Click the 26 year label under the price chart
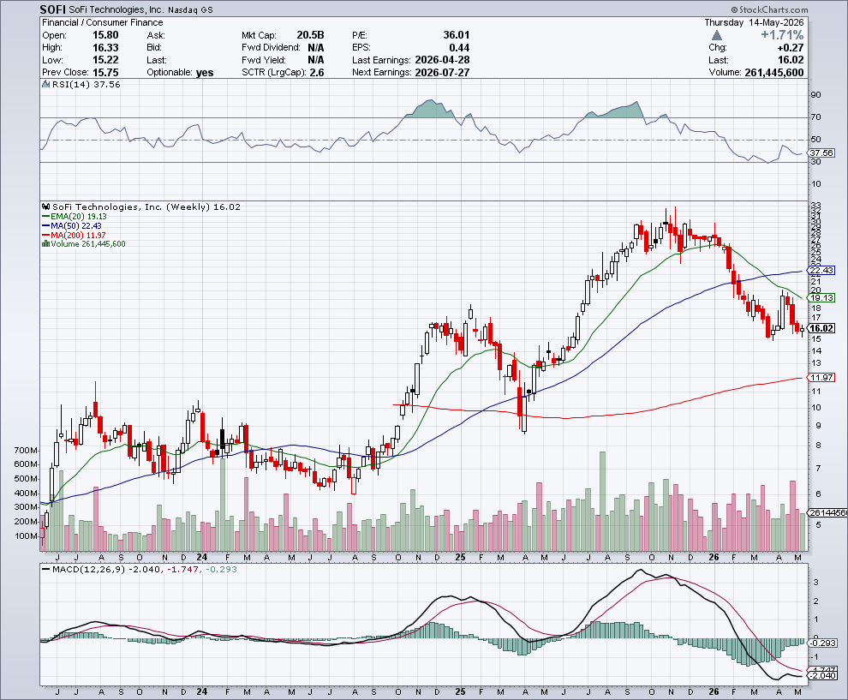The image size is (848, 700). (714, 557)
